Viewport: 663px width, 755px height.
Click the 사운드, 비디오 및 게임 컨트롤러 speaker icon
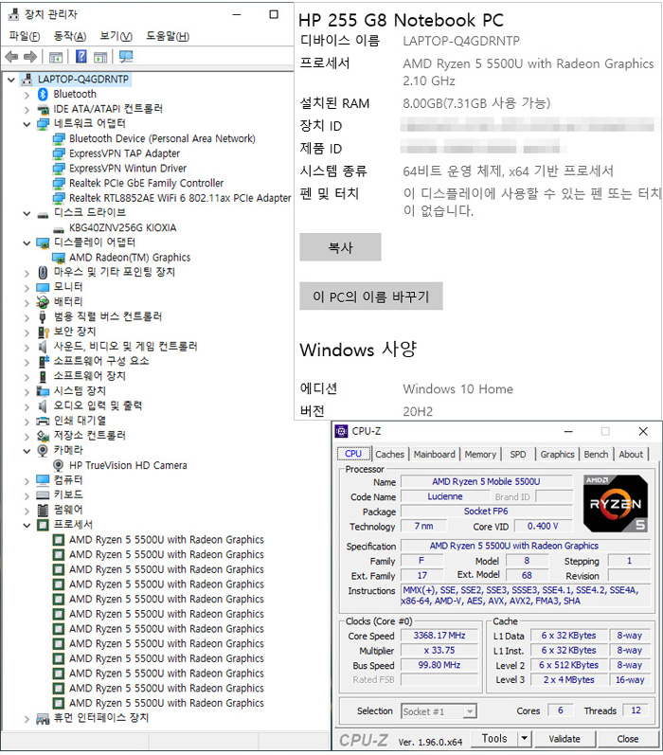43,347
